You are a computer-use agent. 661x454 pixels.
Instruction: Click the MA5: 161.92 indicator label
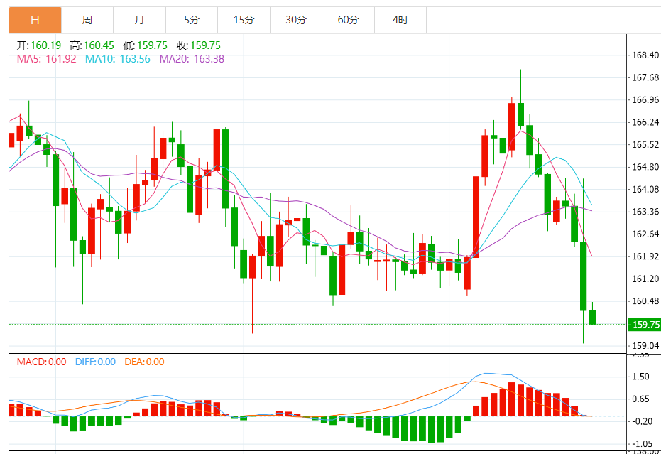[x=46, y=59]
